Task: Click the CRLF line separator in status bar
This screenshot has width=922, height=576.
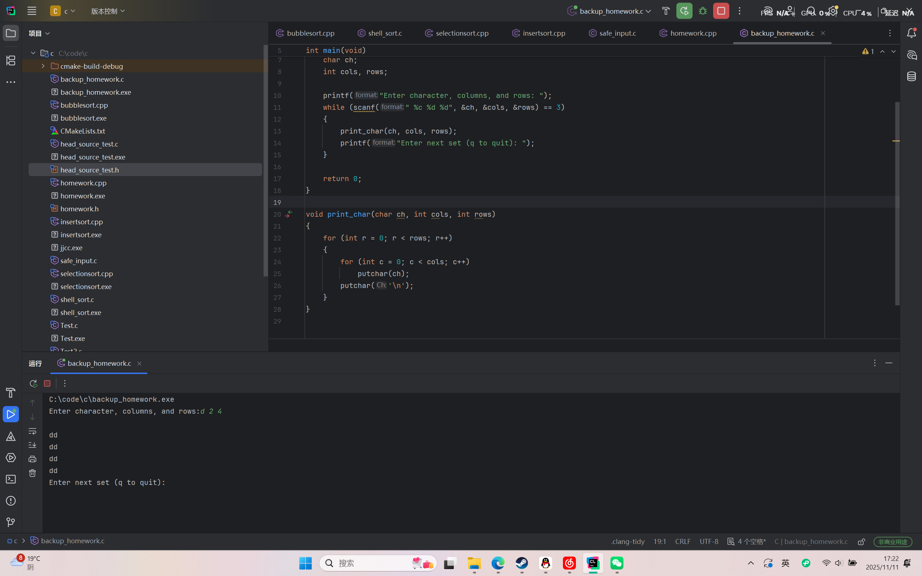Action: 682,541
